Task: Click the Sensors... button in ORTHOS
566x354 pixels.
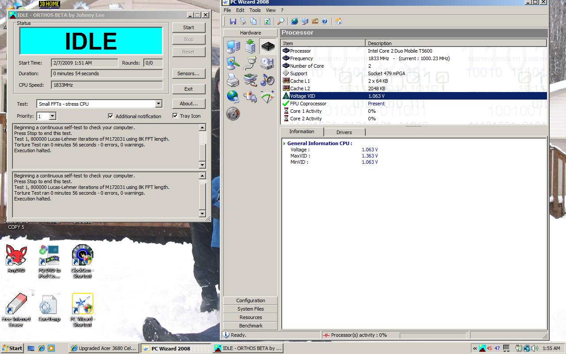Action: (188, 73)
